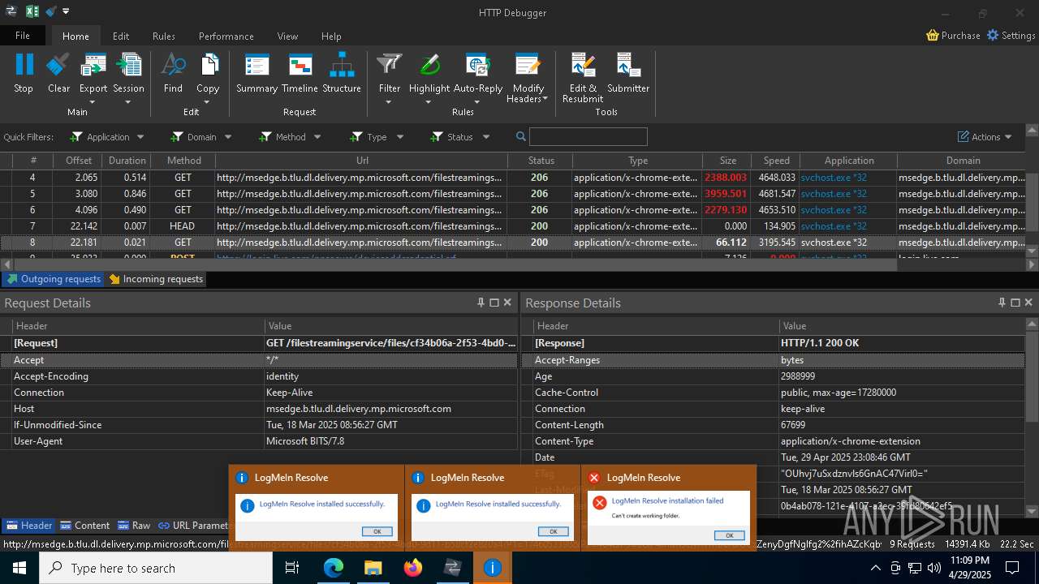This screenshot has height=584, width=1039.
Task: Click the Stop capture icon
Action: click(24, 66)
